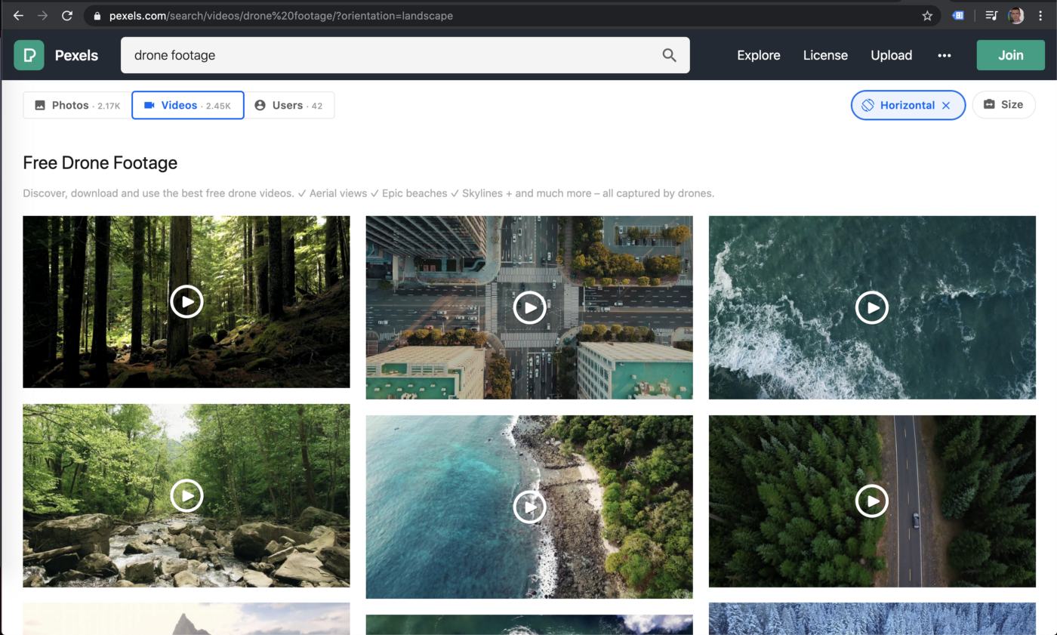
Task: Bookmark page with the star icon
Action: pyautogui.click(x=927, y=16)
